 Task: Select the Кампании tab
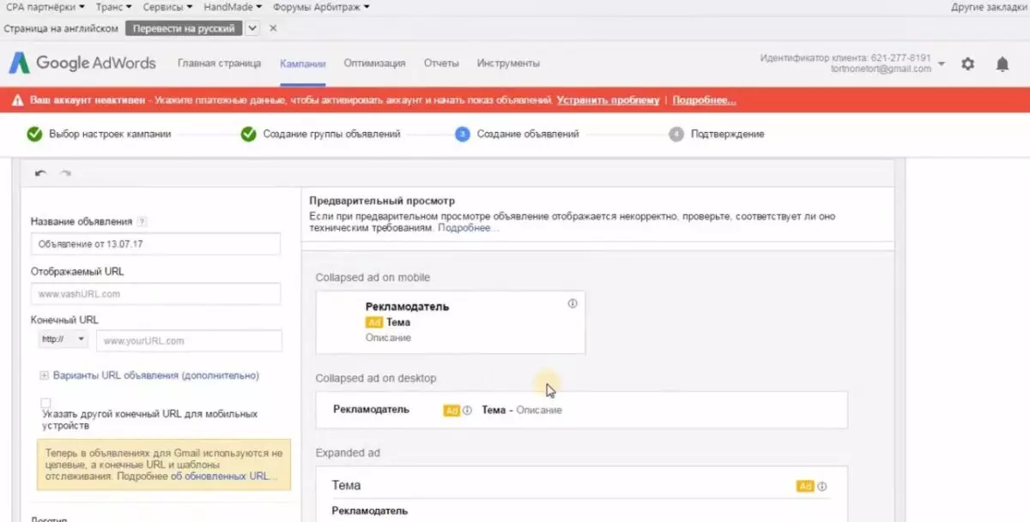pyautogui.click(x=302, y=63)
